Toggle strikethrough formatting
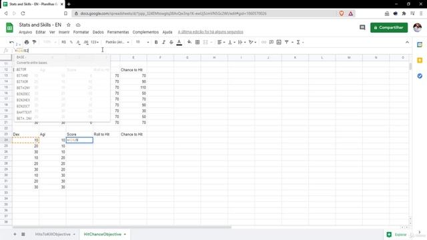 (171, 42)
